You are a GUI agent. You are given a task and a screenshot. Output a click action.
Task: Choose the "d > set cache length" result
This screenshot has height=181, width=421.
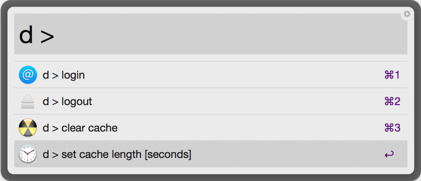click(206, 154)
